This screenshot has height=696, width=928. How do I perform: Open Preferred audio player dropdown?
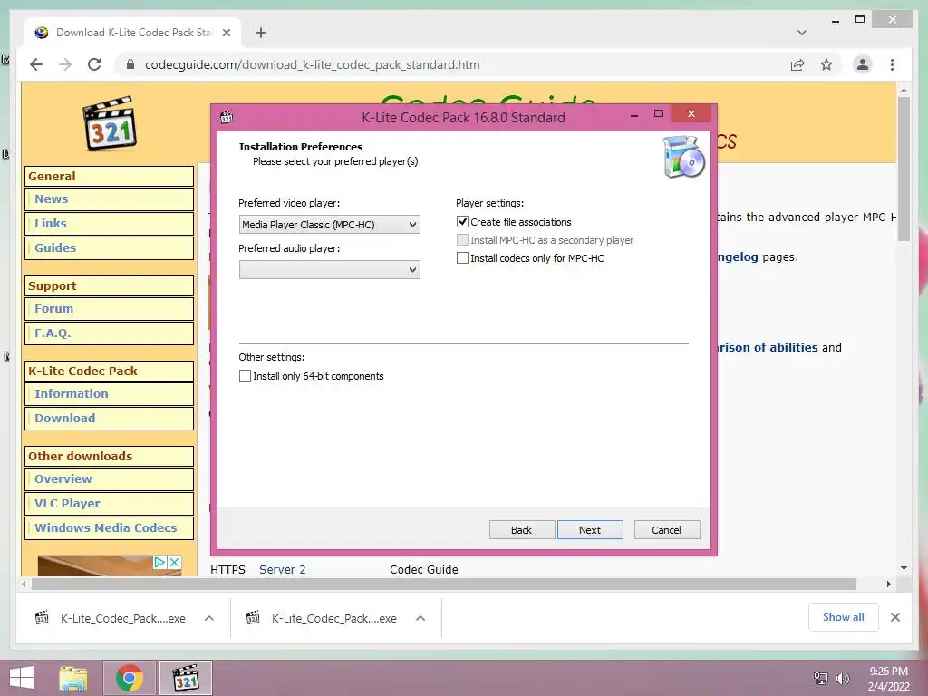point(330,270)
